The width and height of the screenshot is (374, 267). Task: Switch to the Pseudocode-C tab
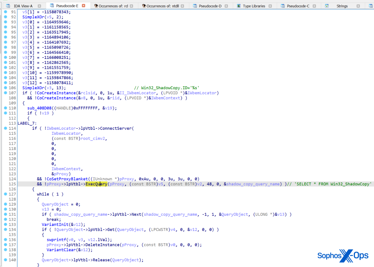coord(298,6)
